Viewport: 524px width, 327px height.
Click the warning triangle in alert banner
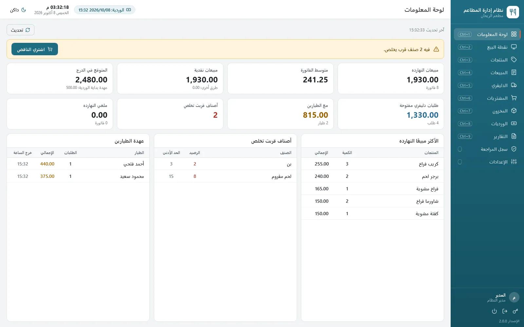[x=436, y=49]
